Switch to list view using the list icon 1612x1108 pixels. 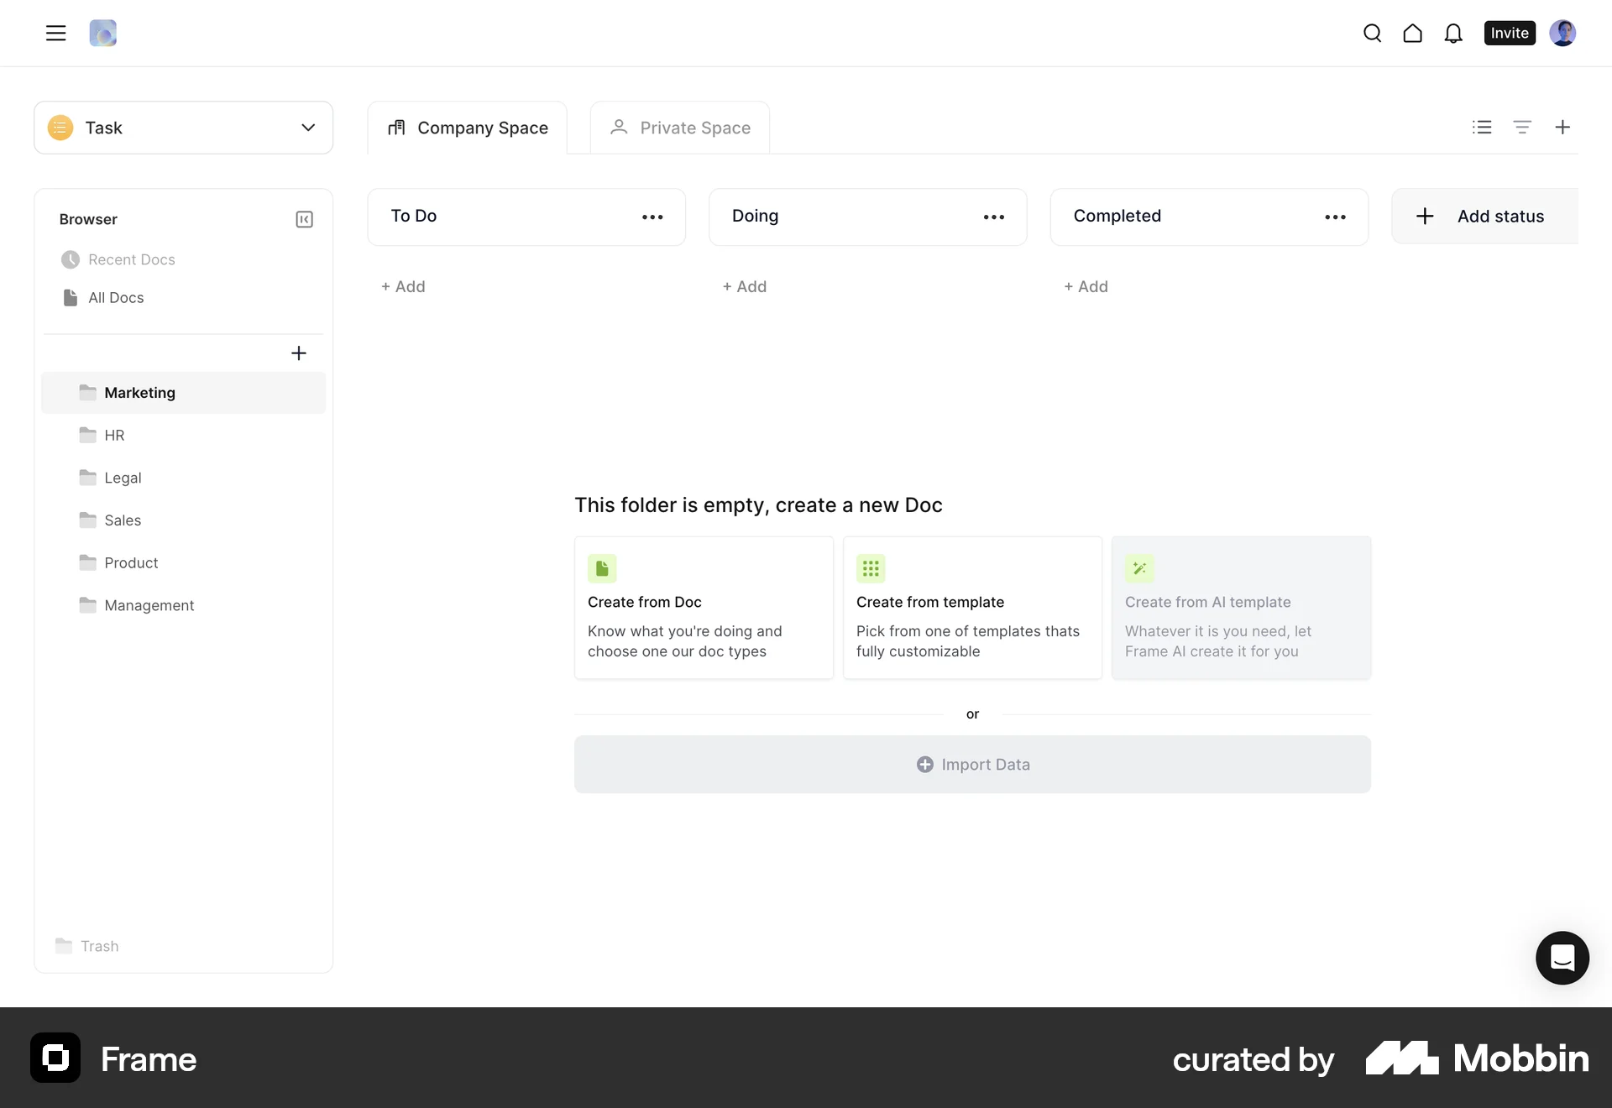[x=1482, y=127]
